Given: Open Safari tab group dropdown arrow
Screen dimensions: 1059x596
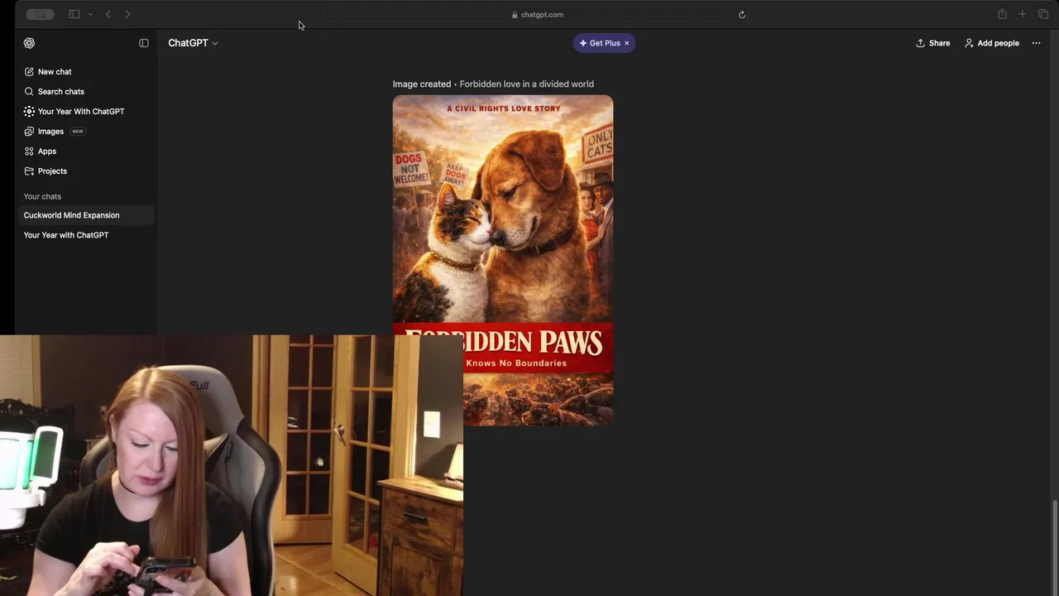Looking at the screenshot, I should [89, 14].
